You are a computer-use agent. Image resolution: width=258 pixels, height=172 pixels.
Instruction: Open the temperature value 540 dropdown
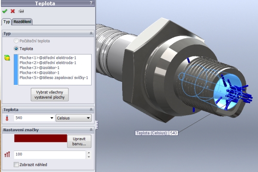[x=52, y=118]
